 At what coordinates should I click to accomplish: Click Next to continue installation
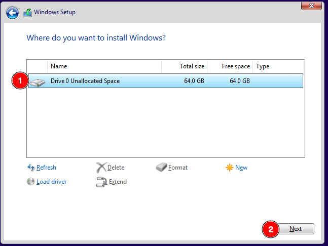coord(296,229)
